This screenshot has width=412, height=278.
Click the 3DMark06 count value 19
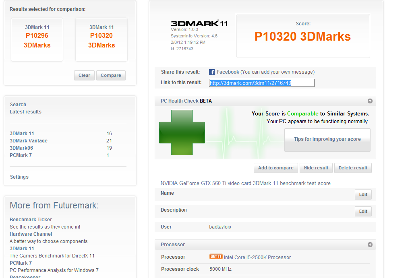pyautogui.click(x=109, y=148)
